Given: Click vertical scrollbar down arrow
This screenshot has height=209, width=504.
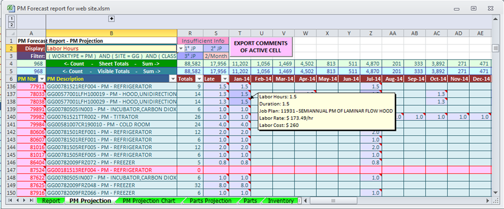Looking at the screenshot, I should (495, 193).
